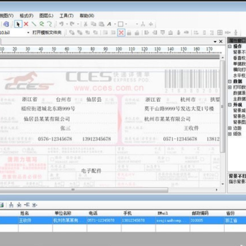Click the 电子配件 field on waybill
Image resolution: width=246 pixels, height=246 pixels.
[91, 171]
